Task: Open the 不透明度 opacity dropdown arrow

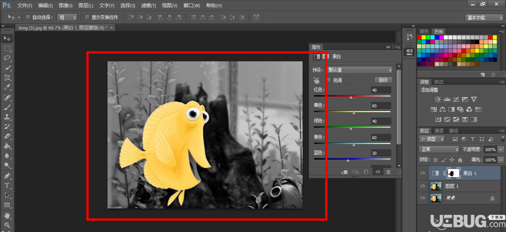Action: [x=501, y=150]
